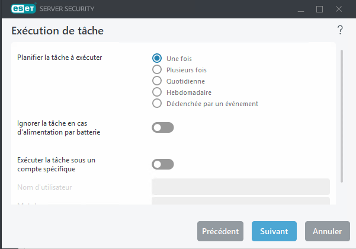This screenshot has height=249, width=356.
Task: Click the ESET logo in title bar
Action: (23, 9)
